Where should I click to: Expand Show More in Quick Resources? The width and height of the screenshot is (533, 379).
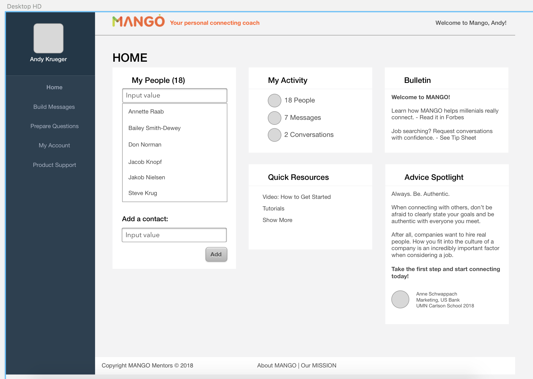[x=277, y=220]
